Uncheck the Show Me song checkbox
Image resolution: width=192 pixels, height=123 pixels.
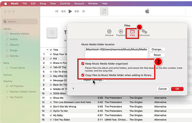pos(51,98)
